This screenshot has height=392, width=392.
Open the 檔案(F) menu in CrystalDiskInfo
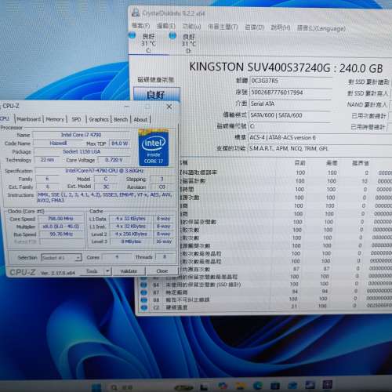click(x=140, y=26)
